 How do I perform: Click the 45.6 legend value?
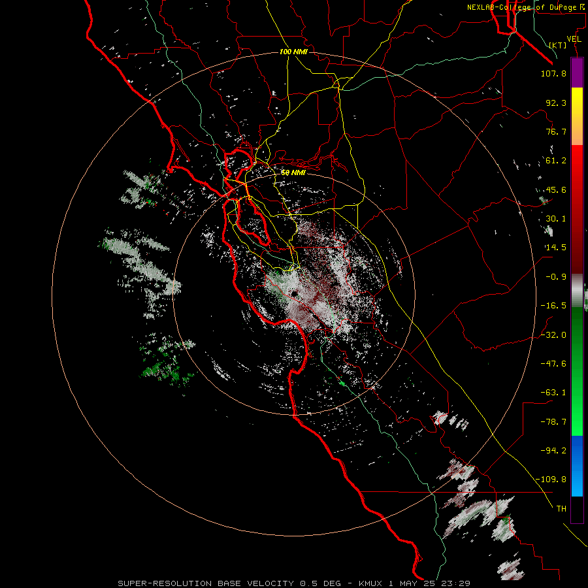pos(556,189)
